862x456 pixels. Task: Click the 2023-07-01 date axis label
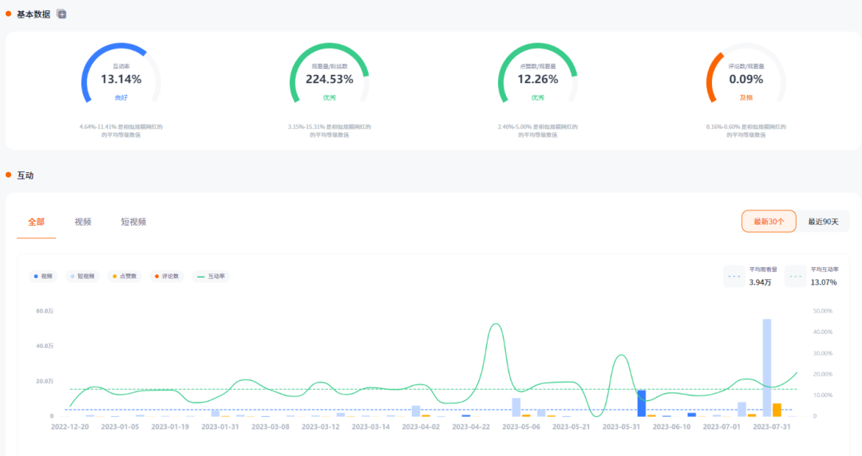click(722, 427)
